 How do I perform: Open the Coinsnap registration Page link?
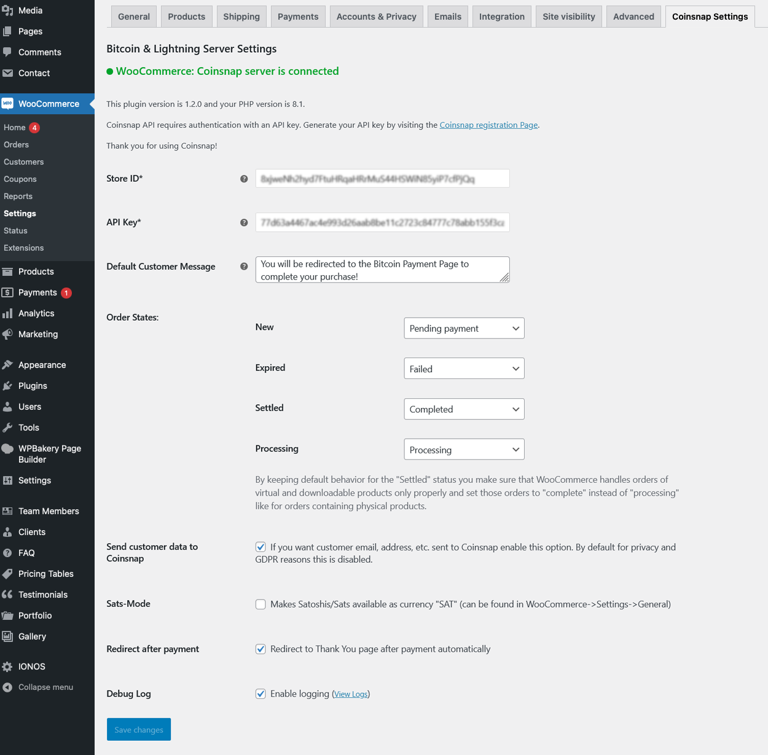coord(488,125)
